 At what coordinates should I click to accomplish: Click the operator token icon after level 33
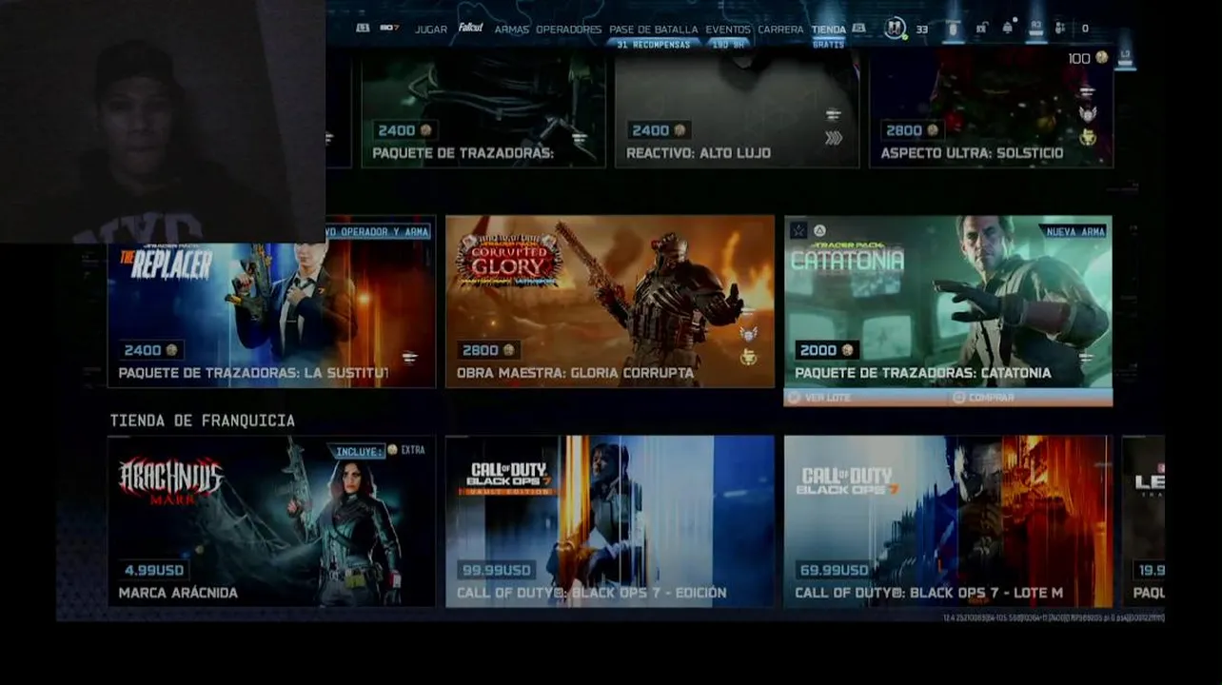tap(953, 29)
